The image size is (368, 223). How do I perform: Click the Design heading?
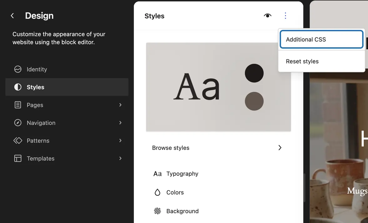[39, 16]
